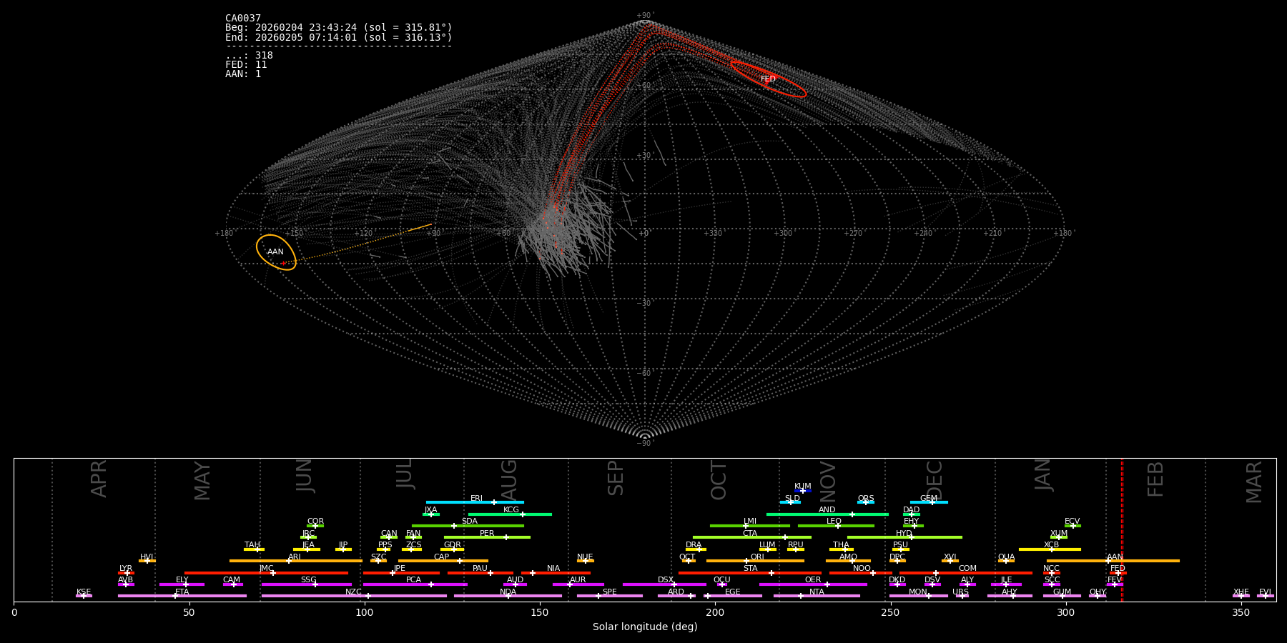Click the pink XHE shower bar near March
This screenshot has width=1287, height=643.
point(1241,596)
